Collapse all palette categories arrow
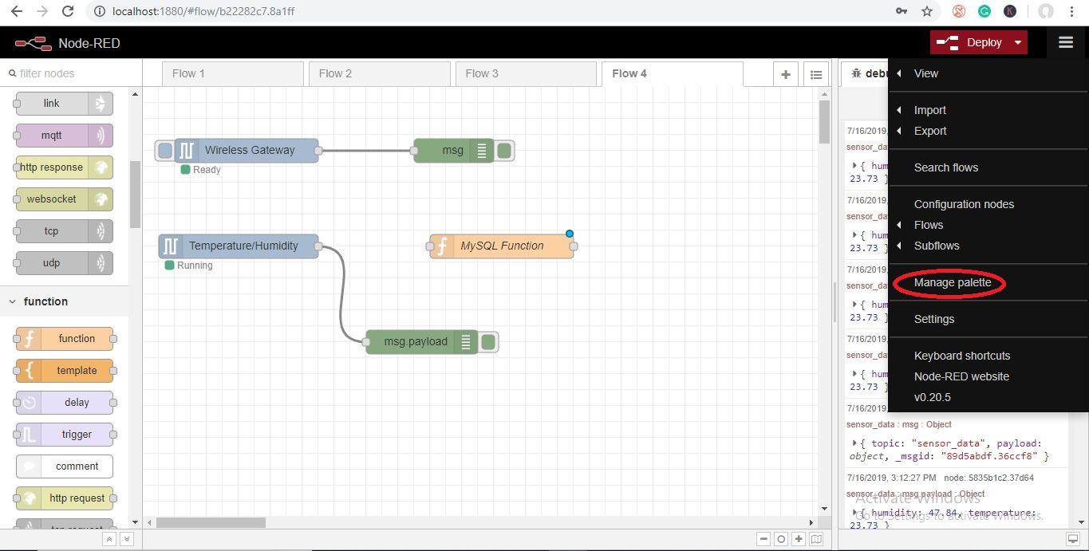The width and height of the screenshot is (1089, 551). (110, 539)
